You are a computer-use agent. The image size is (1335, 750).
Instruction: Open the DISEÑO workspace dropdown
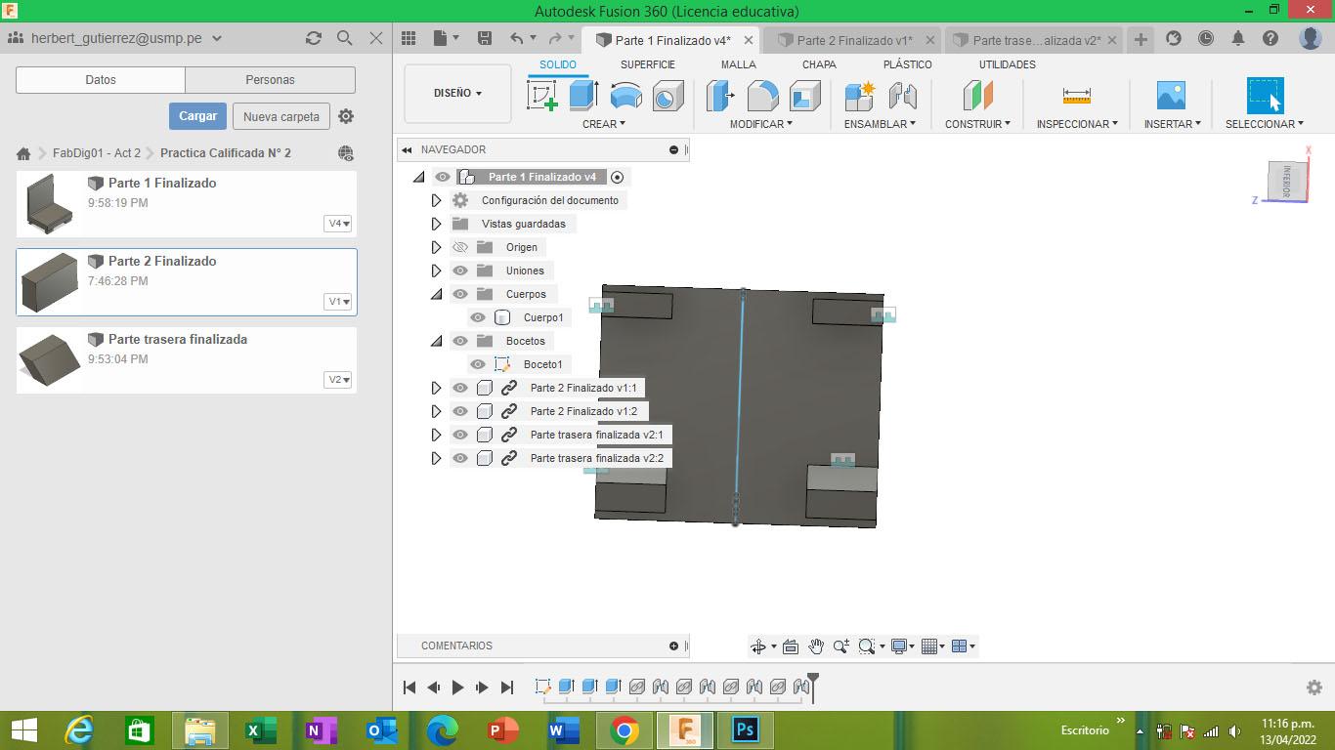click(457, 94)
